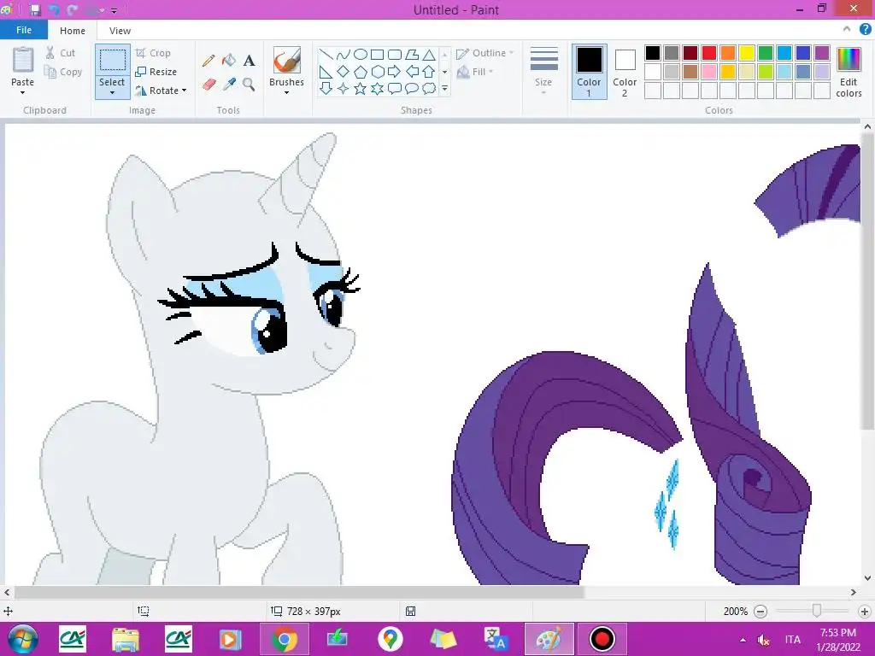Click the Crop button

(153, 53)
